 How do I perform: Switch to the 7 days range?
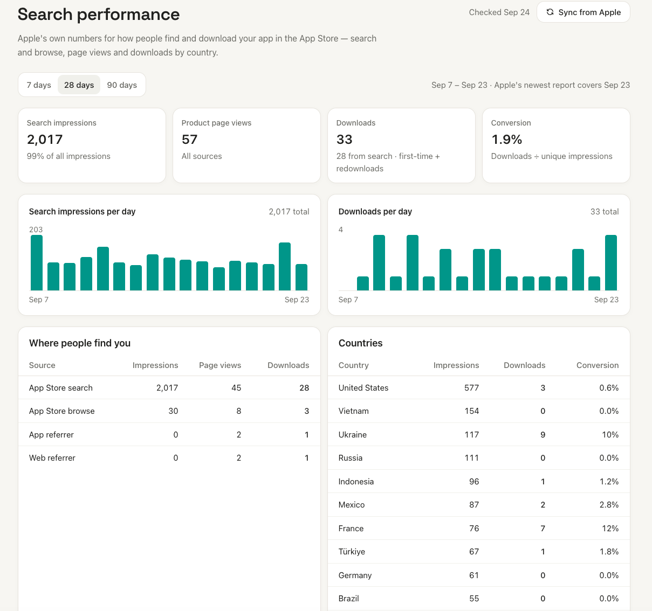pos(39,85)
